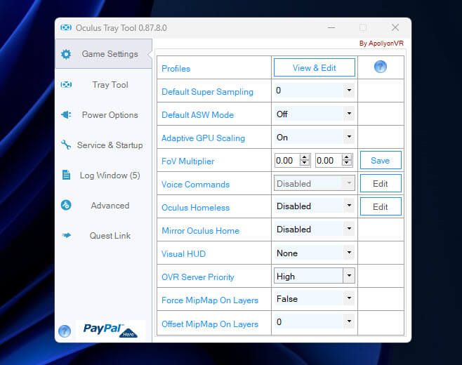Click the Service & Startup wrench icon

[x=66, y=145]
